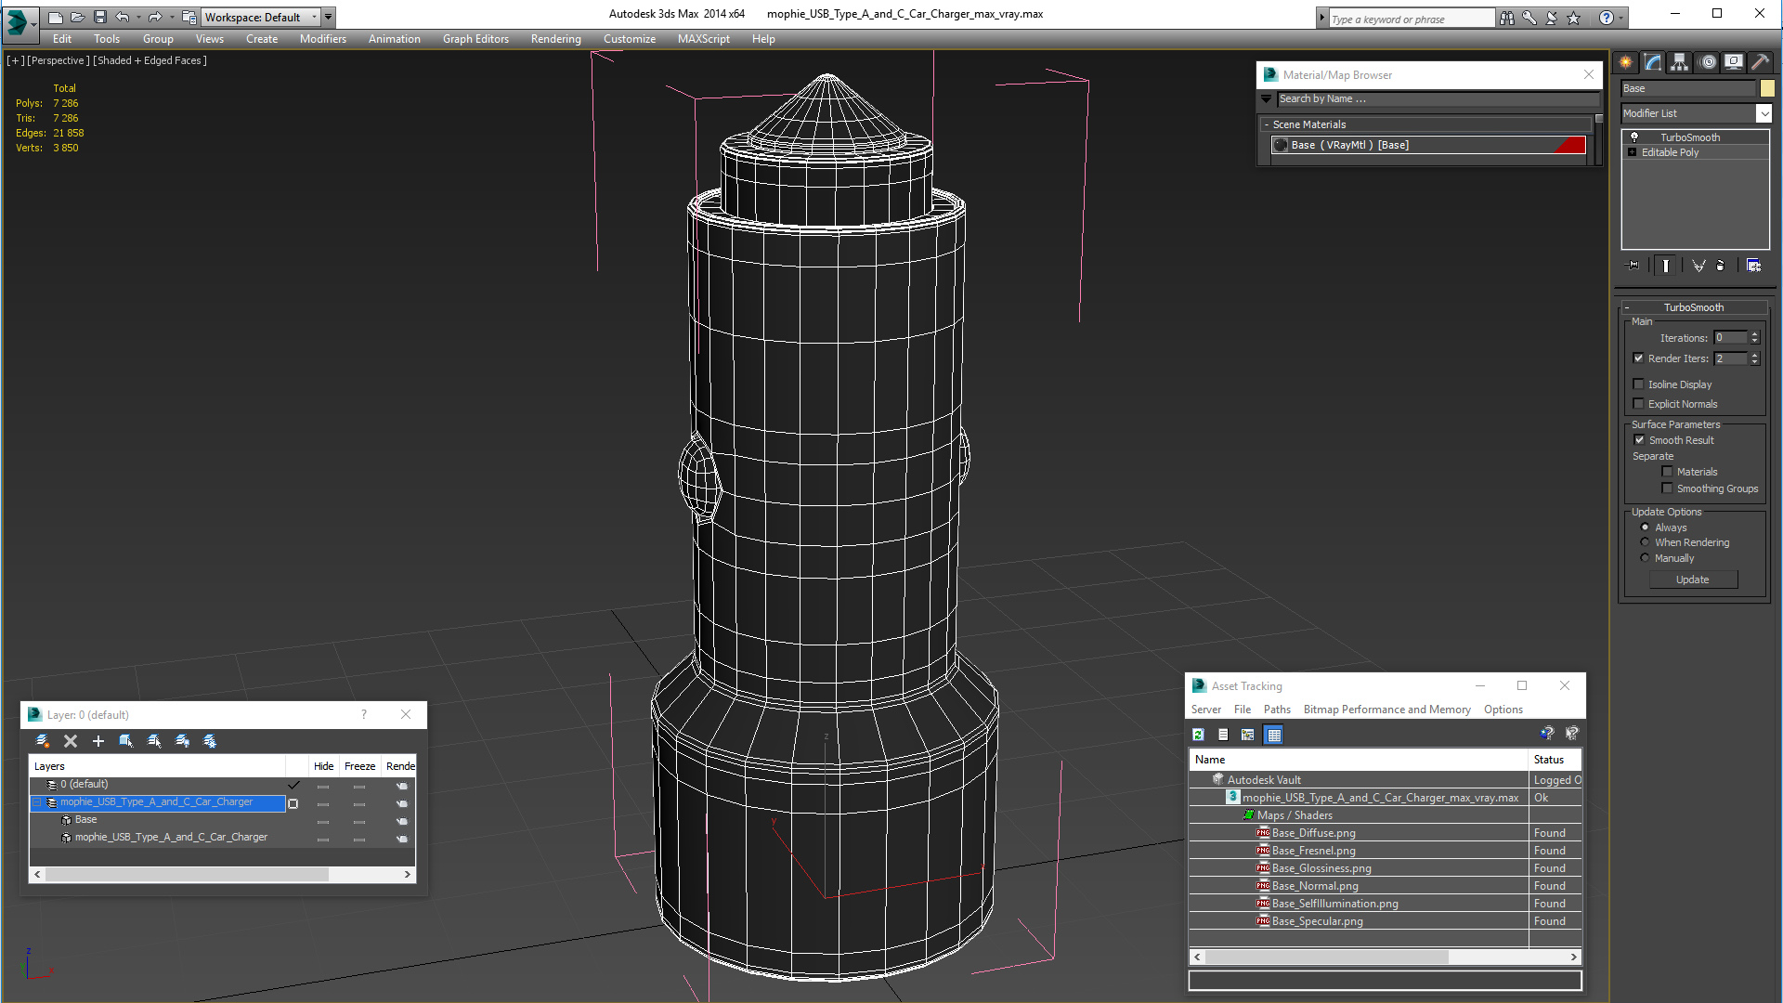Open the Utilities hammer panel tab
The width and height of the screenshot is (1783, 1003).
click(1761, 62)
